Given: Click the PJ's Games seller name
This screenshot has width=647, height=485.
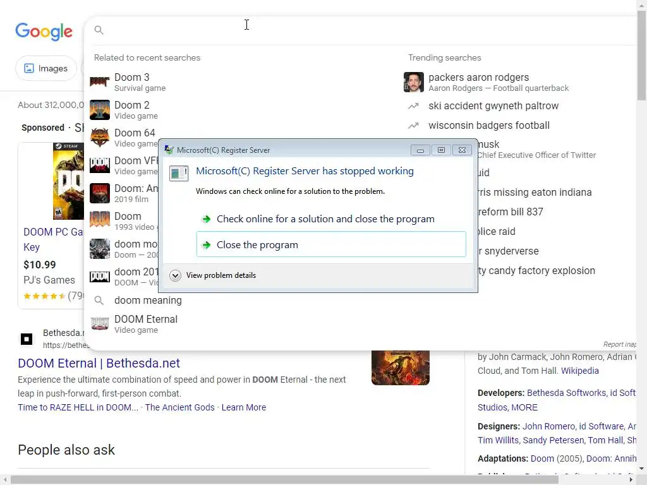Looking at the screenshot, I should pyautogui.click(x=49, y=280).
